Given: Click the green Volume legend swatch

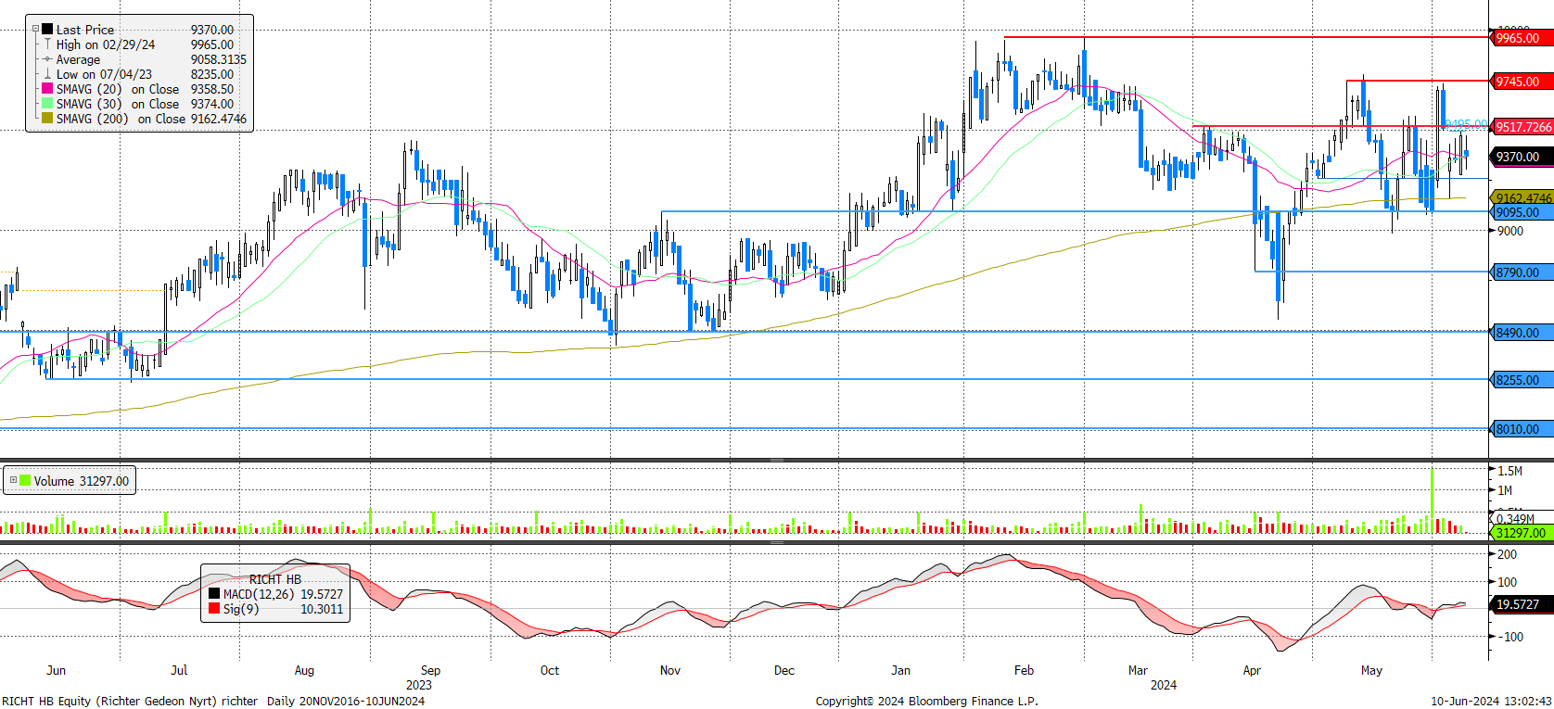Looking at the screenshot, I should [x=25, y=480].
